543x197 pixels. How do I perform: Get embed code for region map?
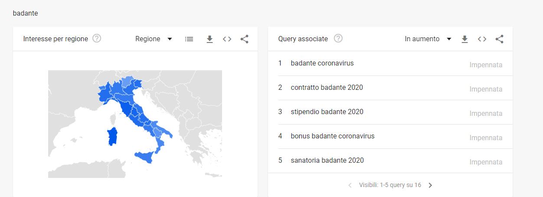pos(227,39)
